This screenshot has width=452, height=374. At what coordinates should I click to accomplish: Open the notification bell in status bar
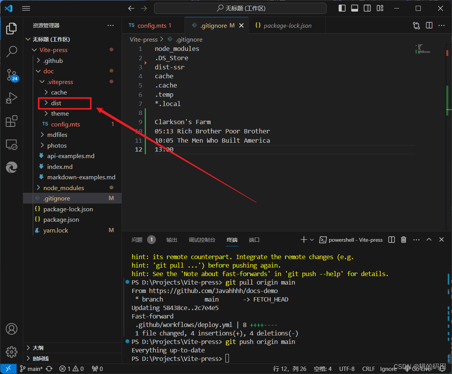(x=442, y=369)
